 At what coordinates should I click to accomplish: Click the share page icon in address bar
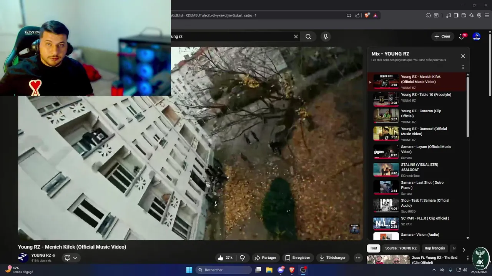coord(357,15)
